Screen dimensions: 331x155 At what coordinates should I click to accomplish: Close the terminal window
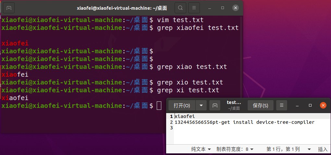click(236, 7)
